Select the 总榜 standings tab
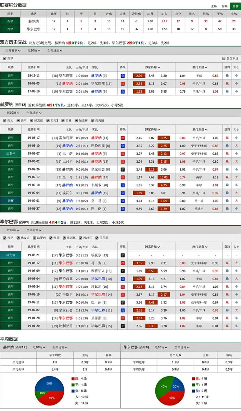 235,6
